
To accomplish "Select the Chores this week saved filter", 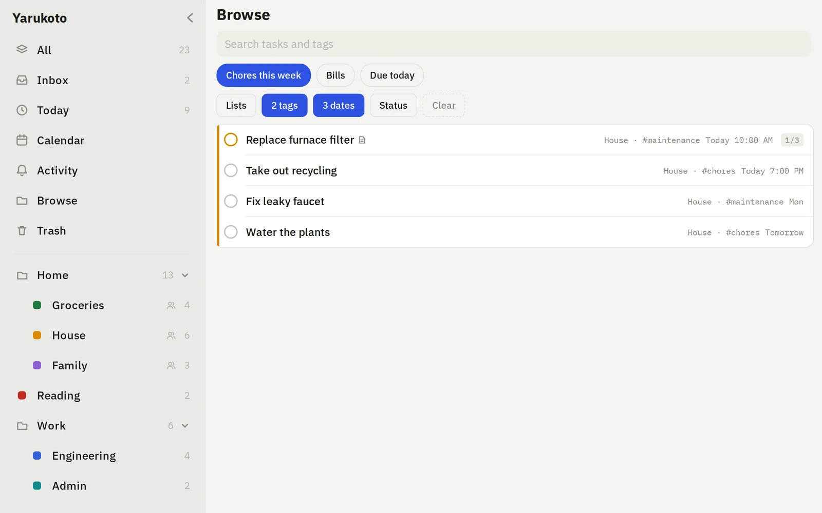I will coord(264,75).
